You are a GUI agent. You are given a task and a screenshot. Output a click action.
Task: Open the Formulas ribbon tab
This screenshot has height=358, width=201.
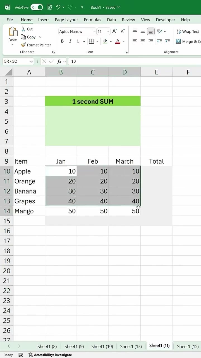click(92, 20)
